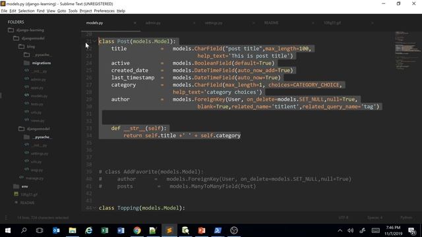
Task: Close the admin.py tab
Action: (x=194, y=23)
